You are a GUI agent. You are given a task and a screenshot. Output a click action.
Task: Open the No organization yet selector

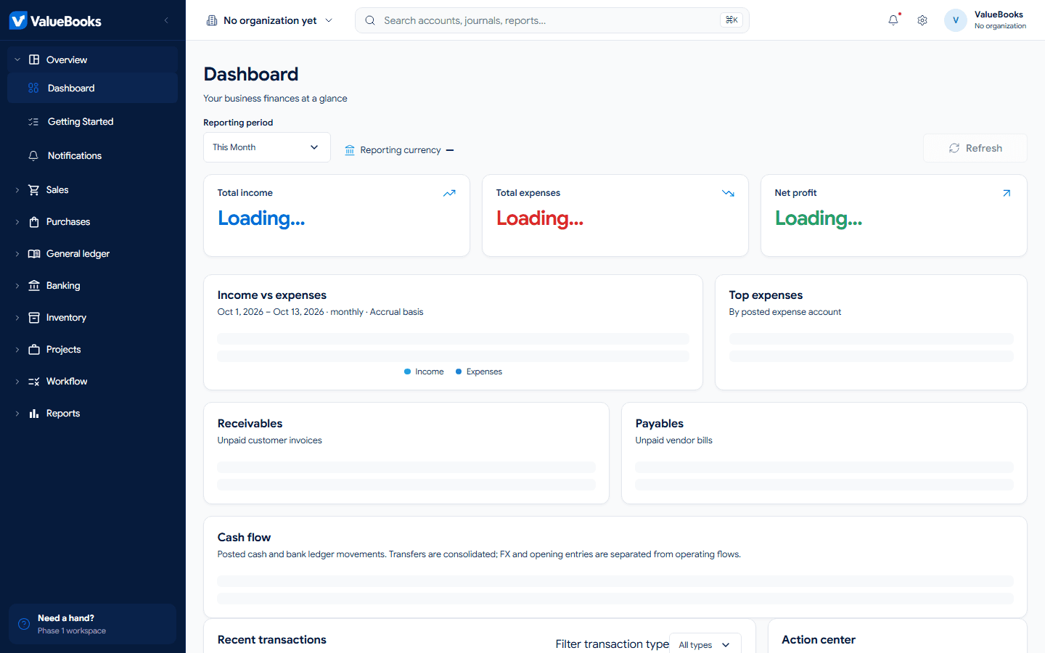[270, 20]
